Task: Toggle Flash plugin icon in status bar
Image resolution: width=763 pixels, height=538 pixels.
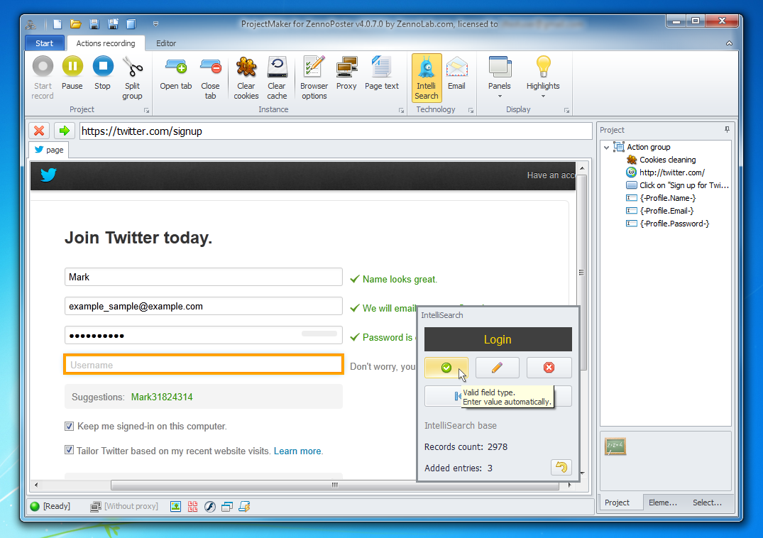Action: click(209, 506)
